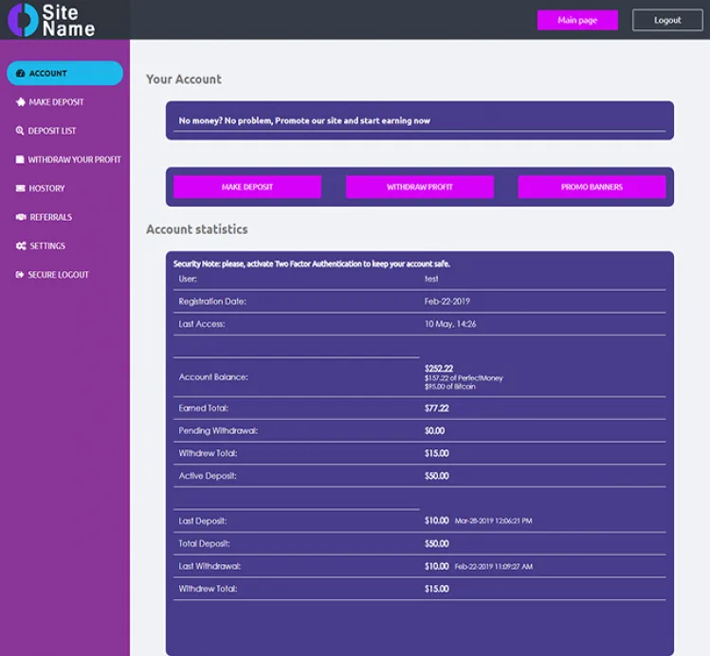Viewport: 710px width, 656px height.
Task: Select last access value '10 May, 14:26'
Action: tap(450, 324)
